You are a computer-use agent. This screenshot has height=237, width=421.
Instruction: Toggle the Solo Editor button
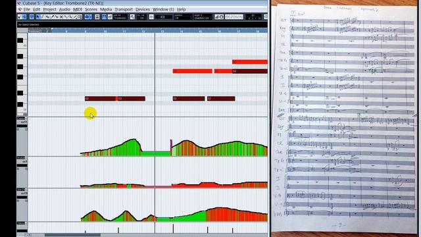tap(19, 17)
